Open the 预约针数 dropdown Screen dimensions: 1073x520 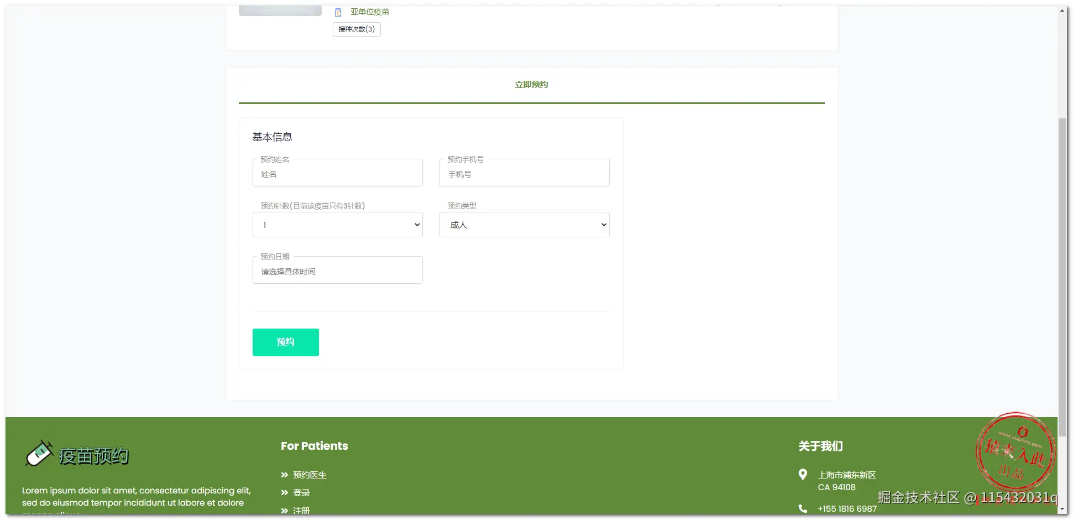click(338, 225)
